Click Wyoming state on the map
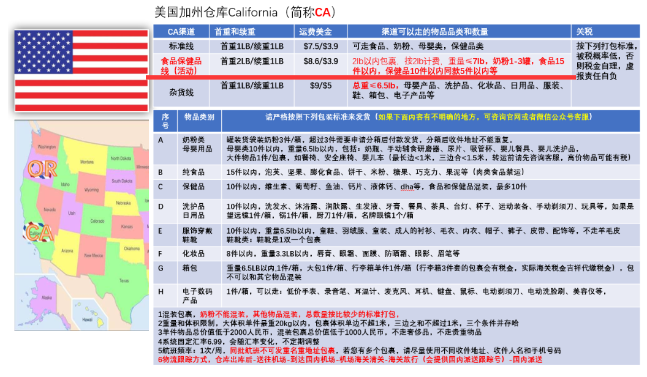This screenshot has height=377, width=647. pos(91,190)
